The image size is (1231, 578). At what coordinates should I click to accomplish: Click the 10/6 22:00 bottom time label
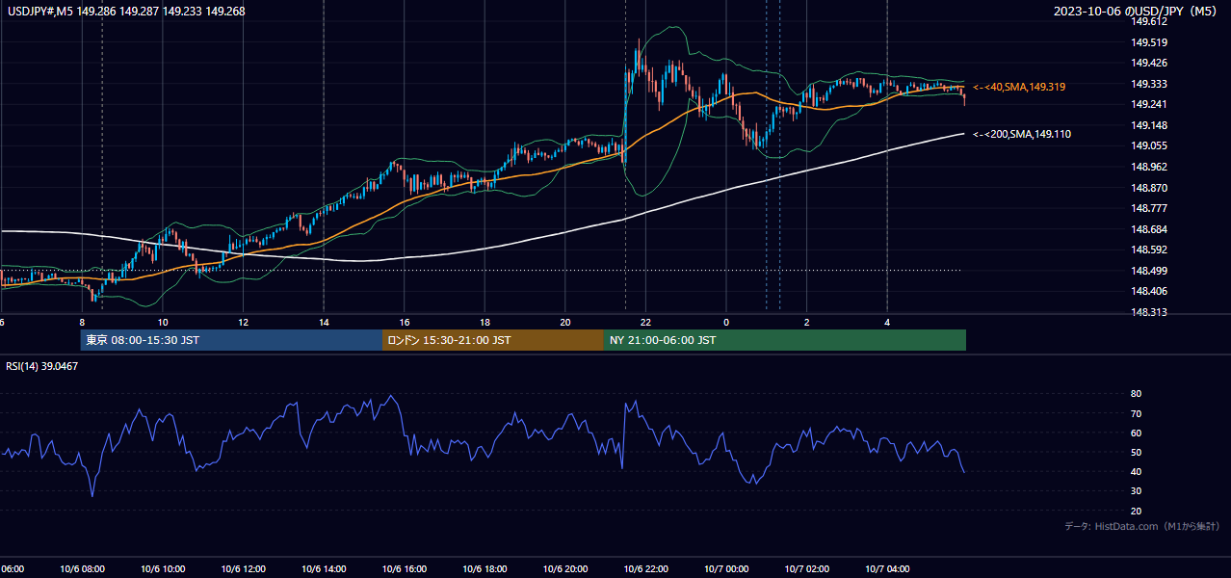[x=645, y=569]
